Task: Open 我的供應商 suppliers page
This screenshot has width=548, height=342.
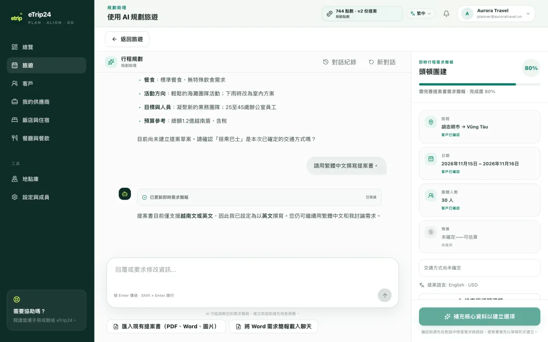Action: (46, 101)
